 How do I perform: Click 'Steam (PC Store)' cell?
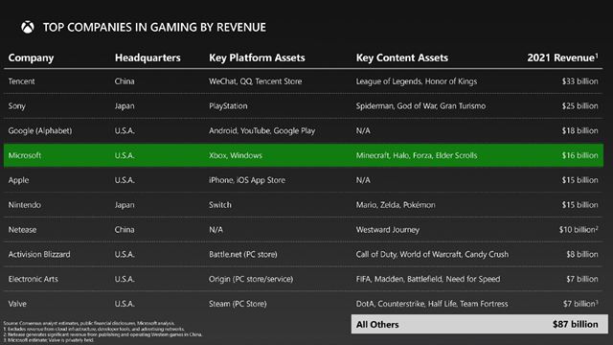point(238,304)
